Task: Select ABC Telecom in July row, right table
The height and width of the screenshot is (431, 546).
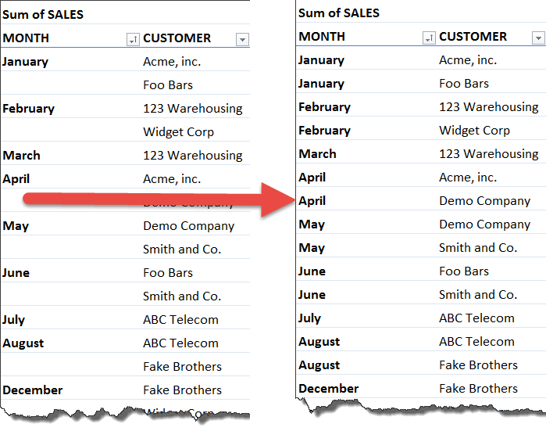Action: pyautogui.click(x=476, y=318)
